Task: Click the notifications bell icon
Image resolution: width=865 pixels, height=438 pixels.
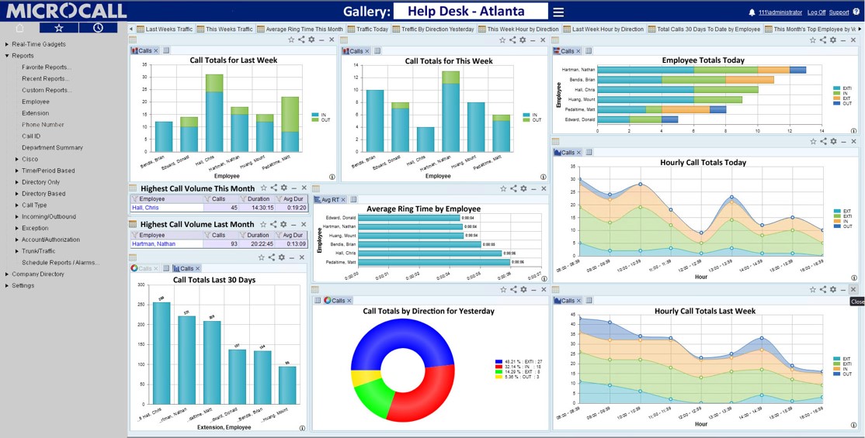Action: (752, 12)
